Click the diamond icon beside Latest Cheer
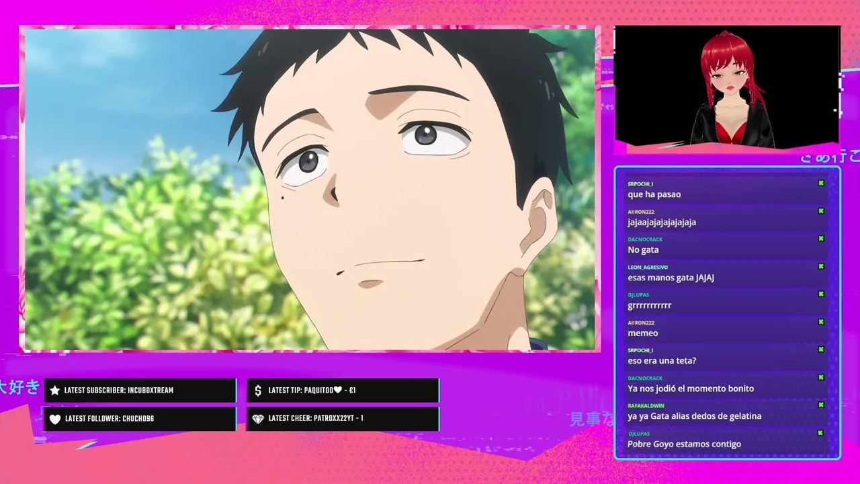 (258, 419)
